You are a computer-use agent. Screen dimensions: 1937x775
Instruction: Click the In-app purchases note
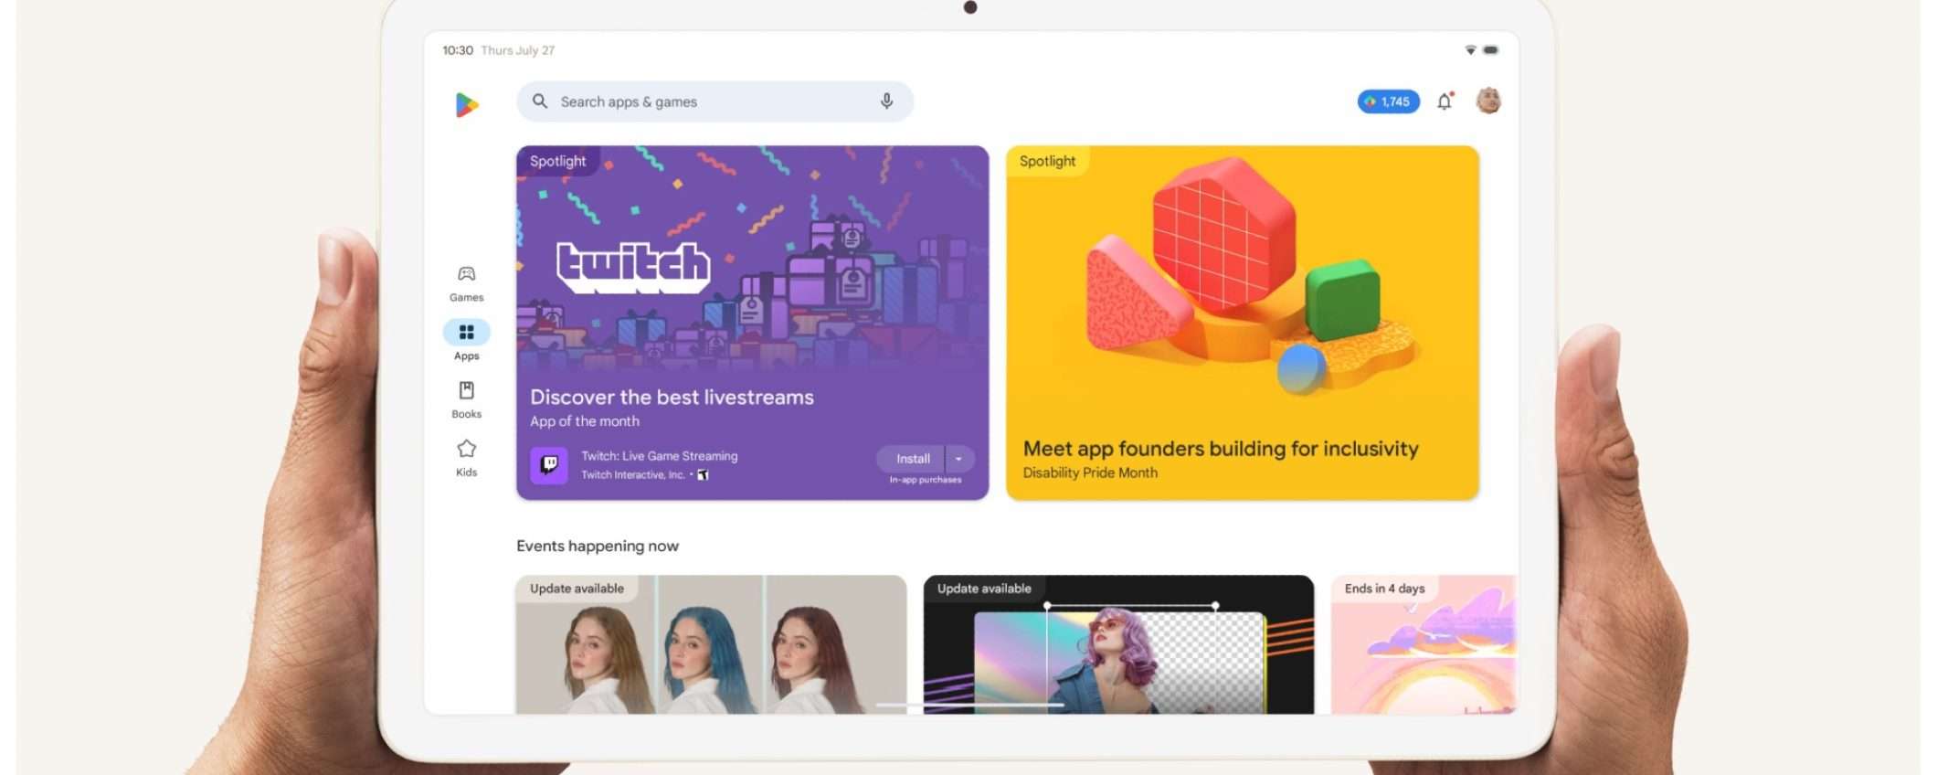pyautogui.click(x=926, y=480)
